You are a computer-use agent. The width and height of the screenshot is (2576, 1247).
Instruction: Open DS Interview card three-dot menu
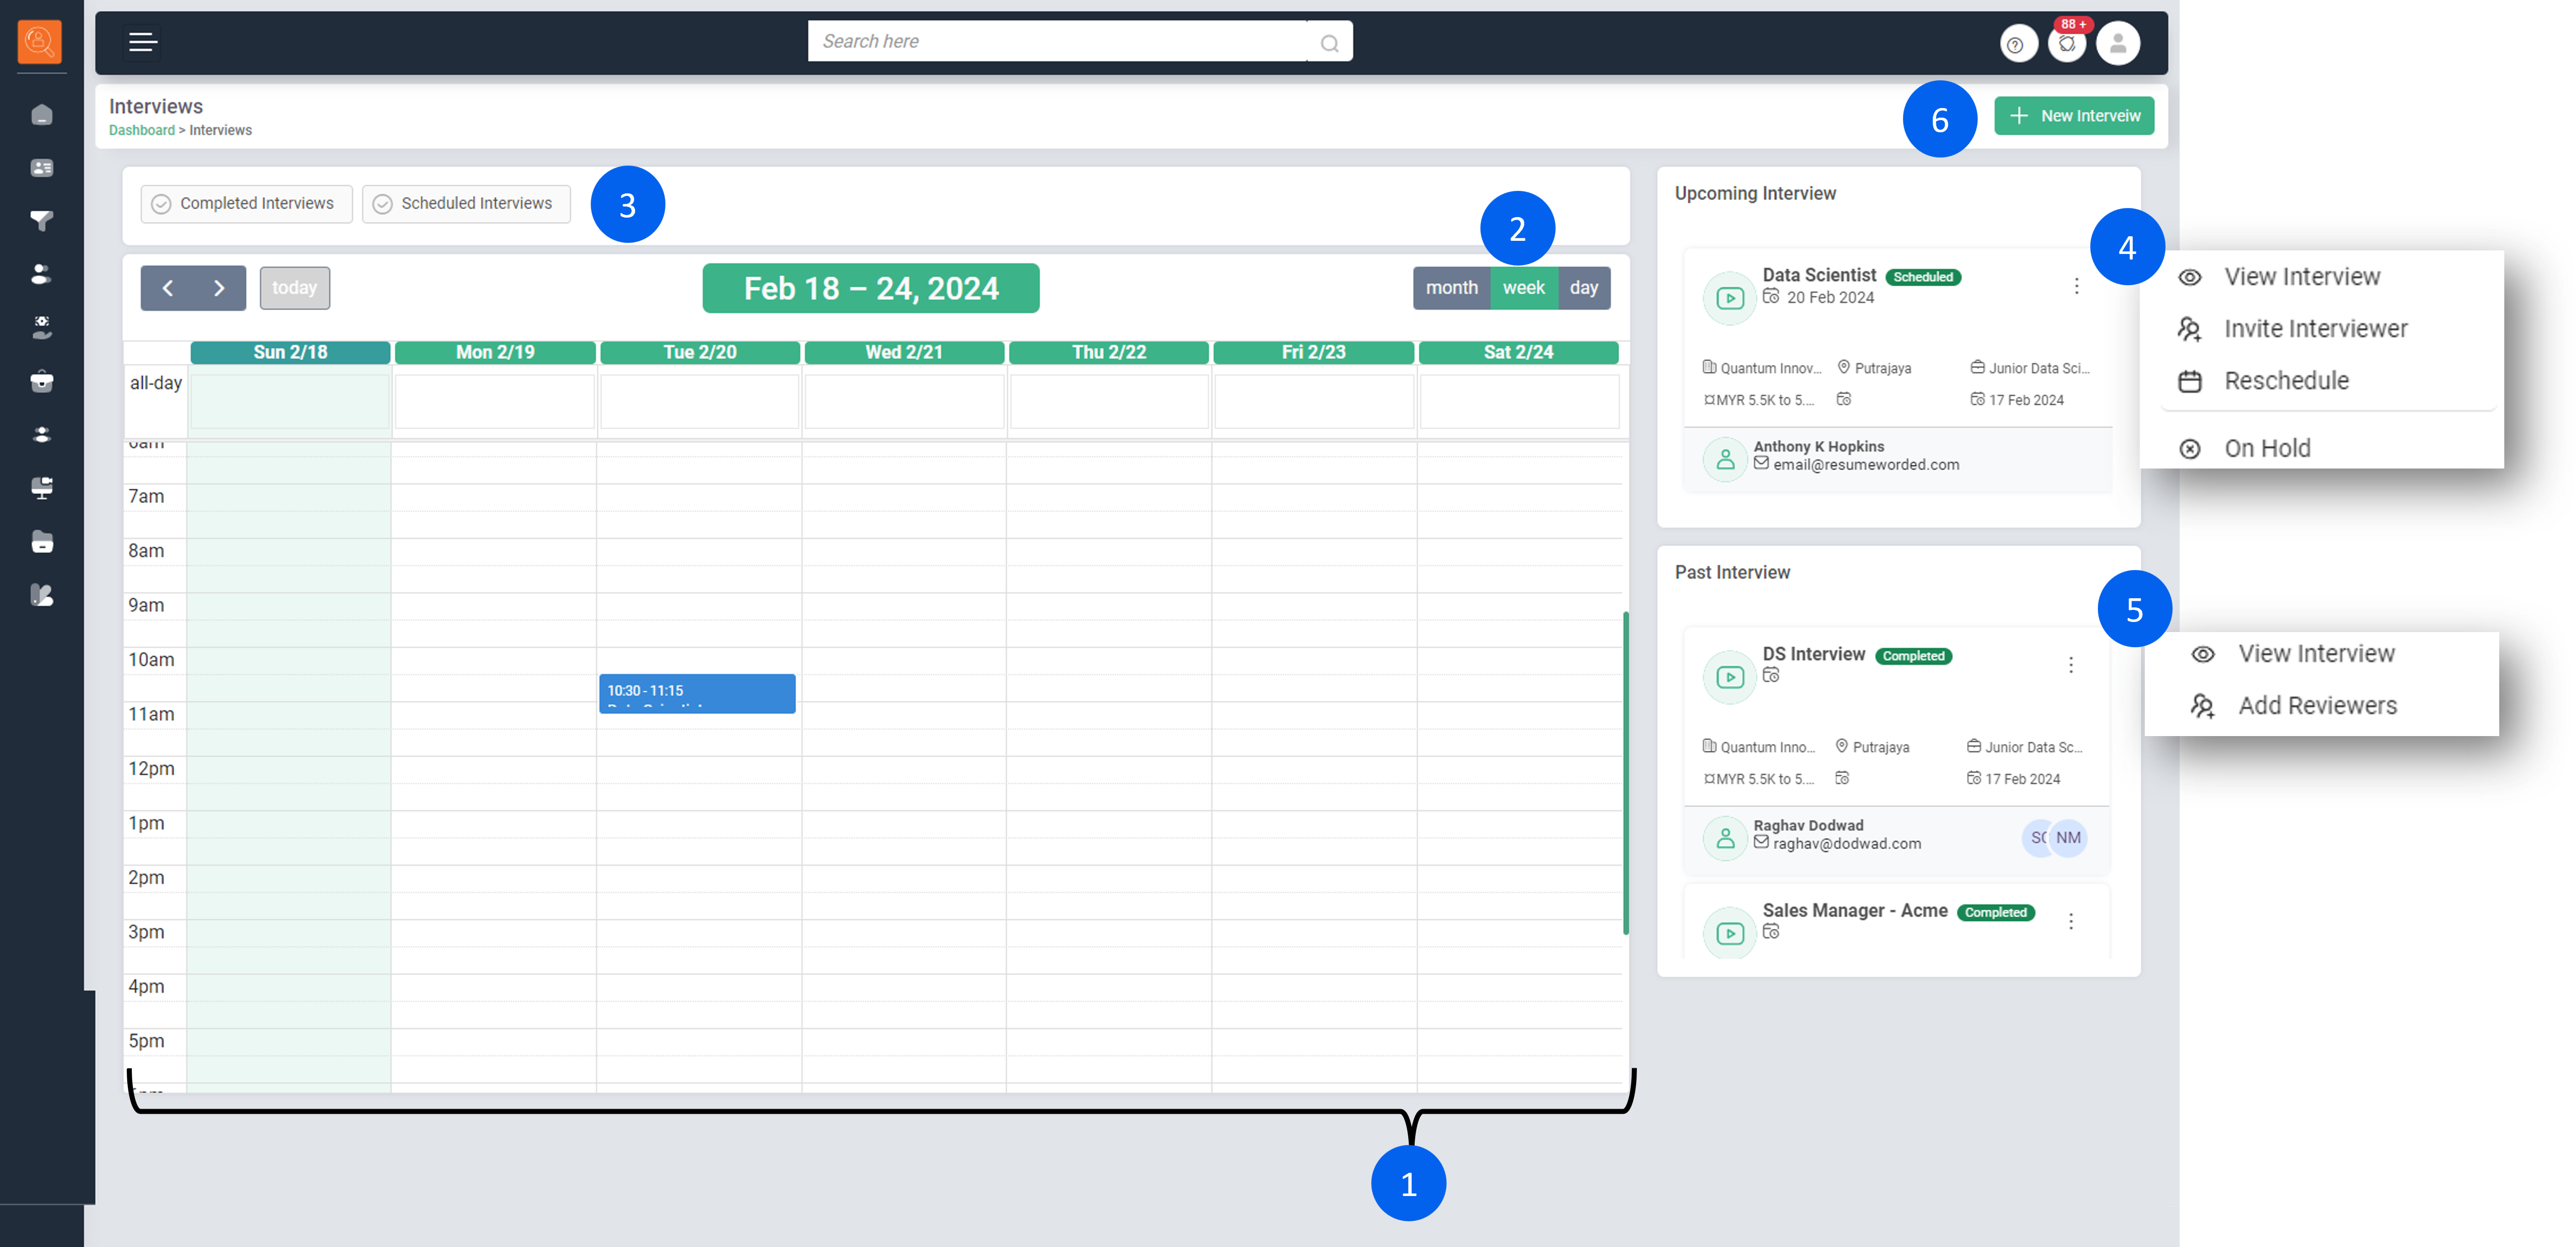pos(2070,665)
